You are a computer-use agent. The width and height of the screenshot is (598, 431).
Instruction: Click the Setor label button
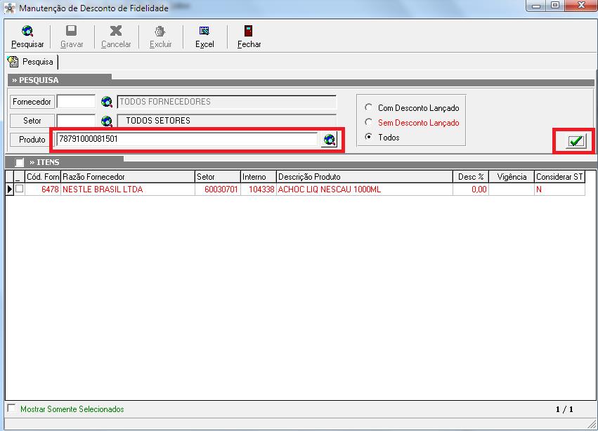click(32, 121)
